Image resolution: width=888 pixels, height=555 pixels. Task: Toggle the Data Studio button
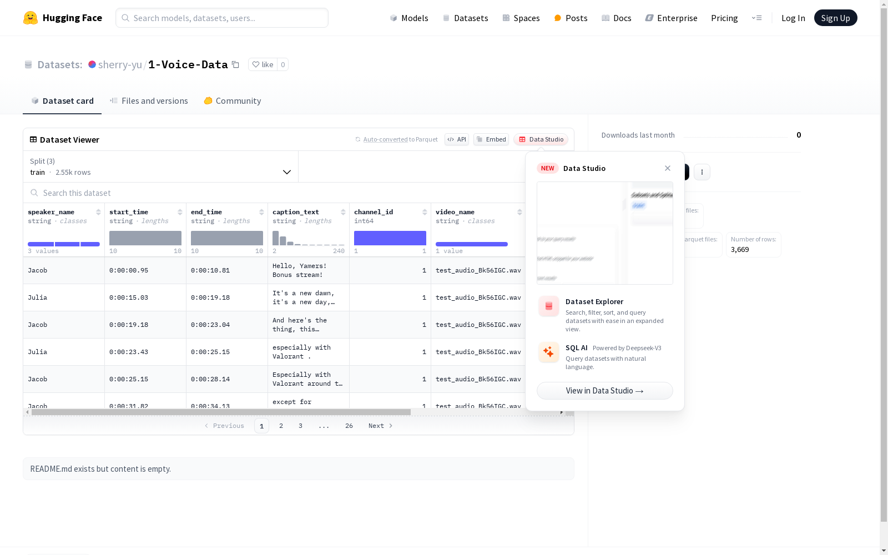541,139
